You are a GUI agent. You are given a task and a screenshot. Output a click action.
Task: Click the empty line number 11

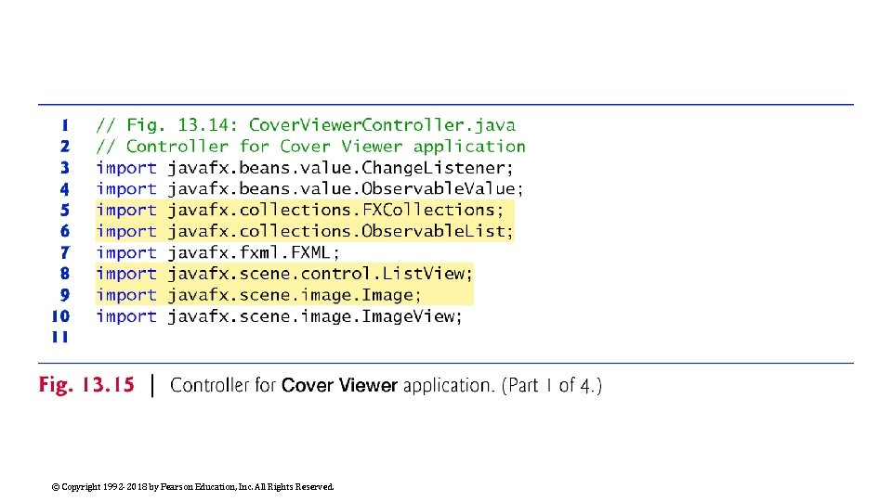[60, 338]
